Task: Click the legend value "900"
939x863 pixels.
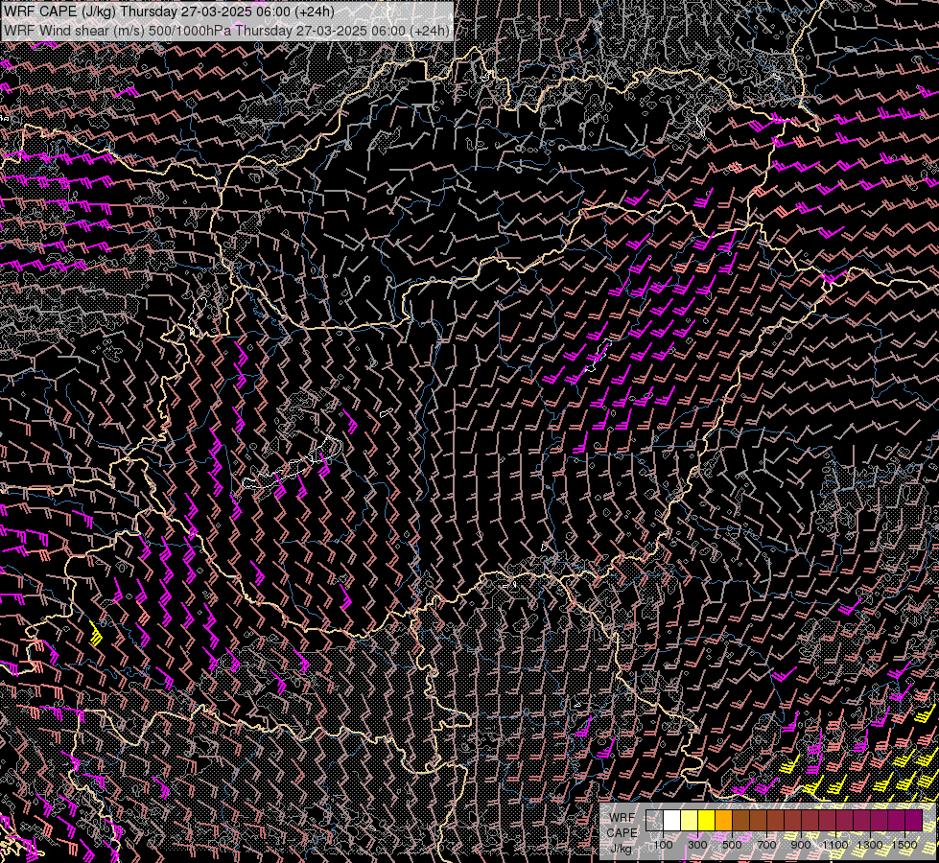Action: coord(801,845)
